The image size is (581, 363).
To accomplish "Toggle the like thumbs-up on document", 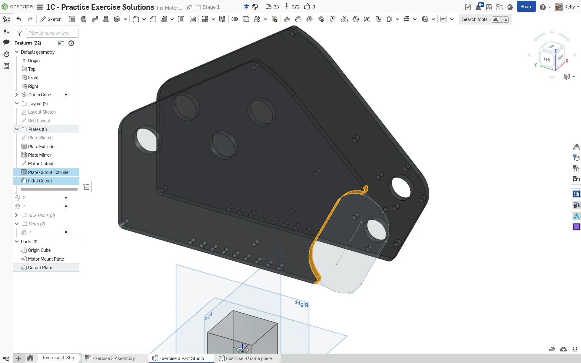I will 307,7.
